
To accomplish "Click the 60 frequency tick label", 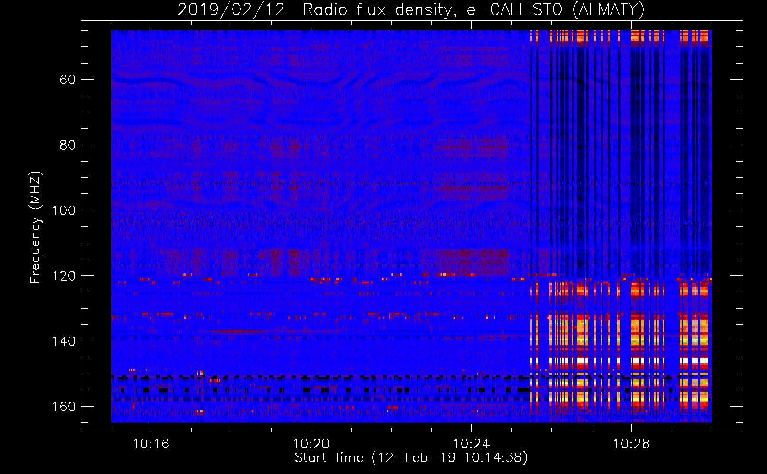I will (x=68, y=80).
